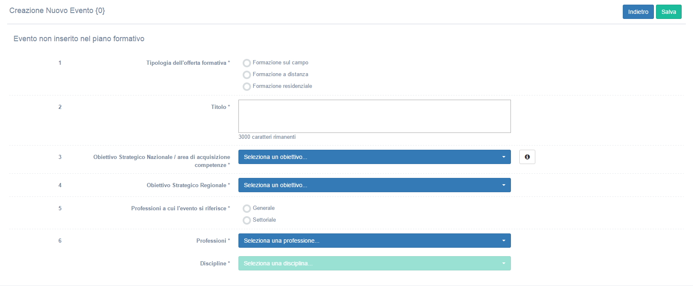
Task: Choose the Settoriale radio button
Action: (247, 220)
